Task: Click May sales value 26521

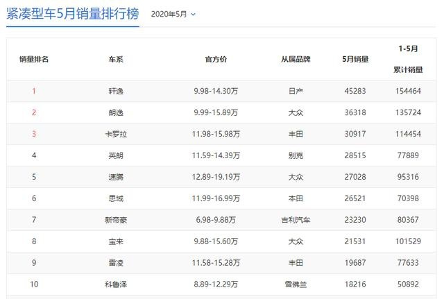Action: [x=355, y=198]
